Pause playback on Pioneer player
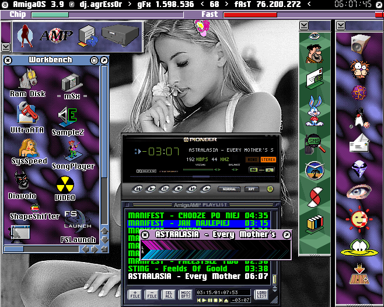Viewport: 384px width, 307px height. [165, 189]
